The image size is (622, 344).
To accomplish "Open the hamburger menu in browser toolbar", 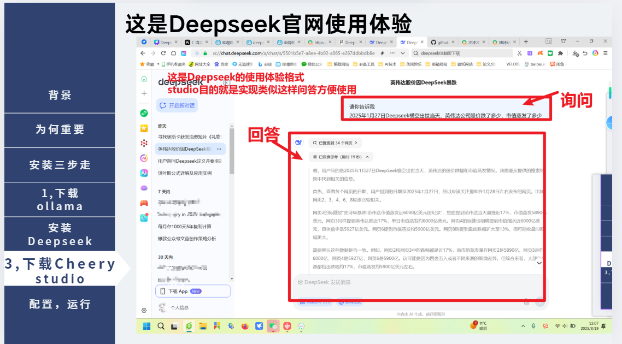I will (605, 53).
